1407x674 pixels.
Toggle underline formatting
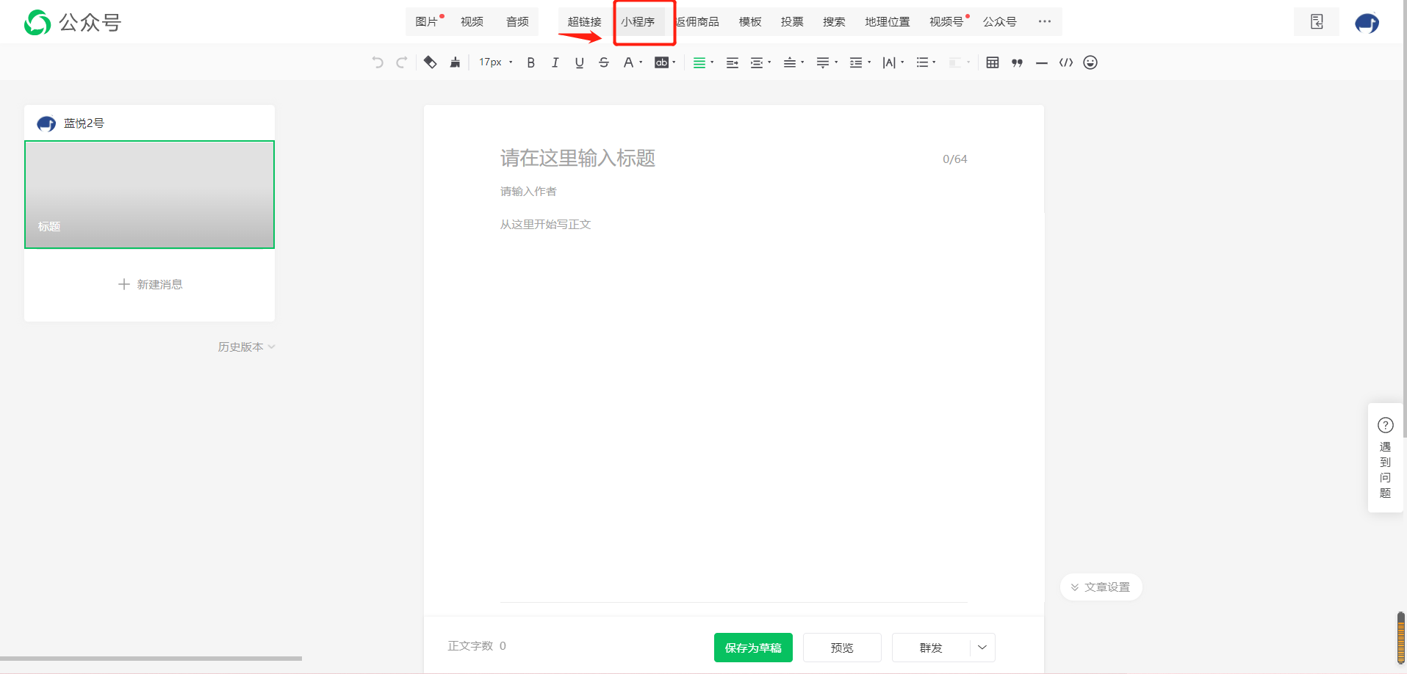coord(580,62)
